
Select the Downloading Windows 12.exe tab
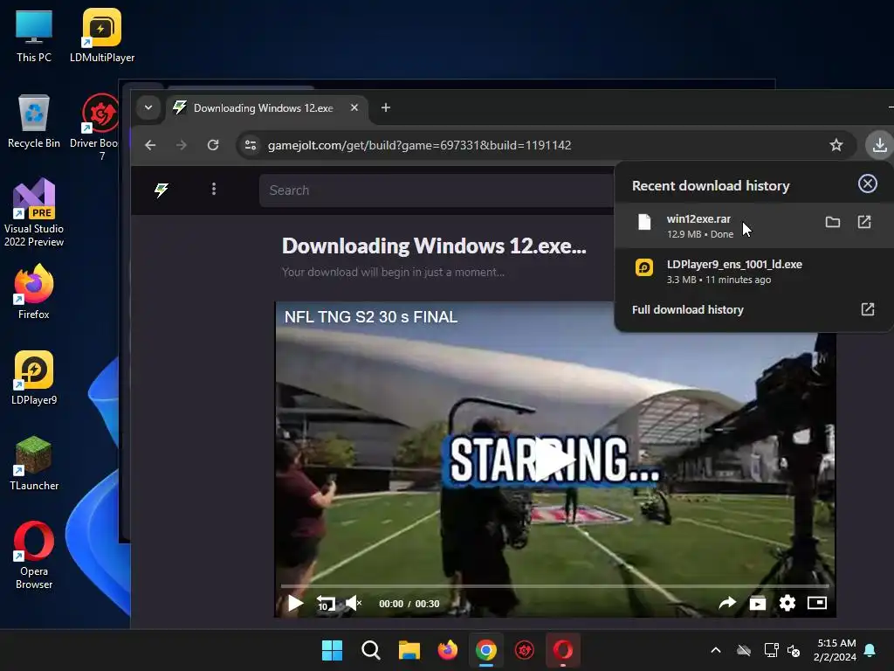tap(267, 107)
